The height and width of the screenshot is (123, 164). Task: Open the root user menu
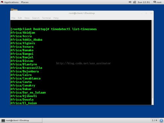click(x=157, y=2)
